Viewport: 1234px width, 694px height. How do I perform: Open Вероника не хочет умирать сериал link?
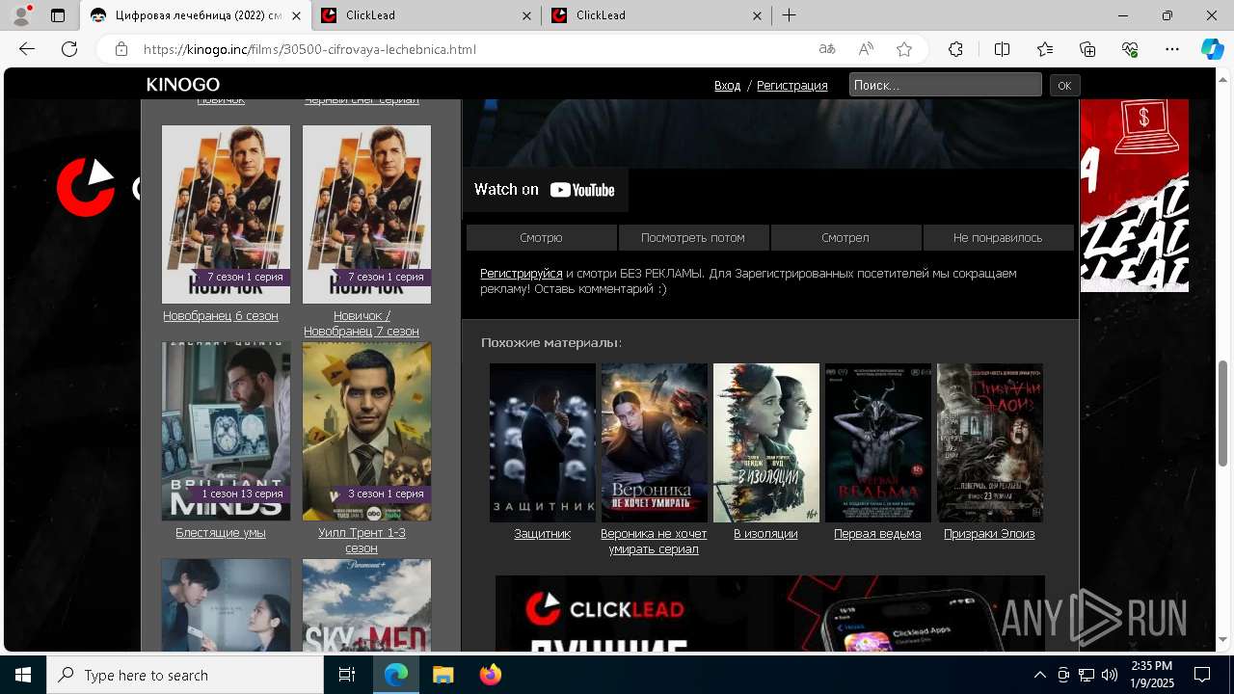[654, 542]
